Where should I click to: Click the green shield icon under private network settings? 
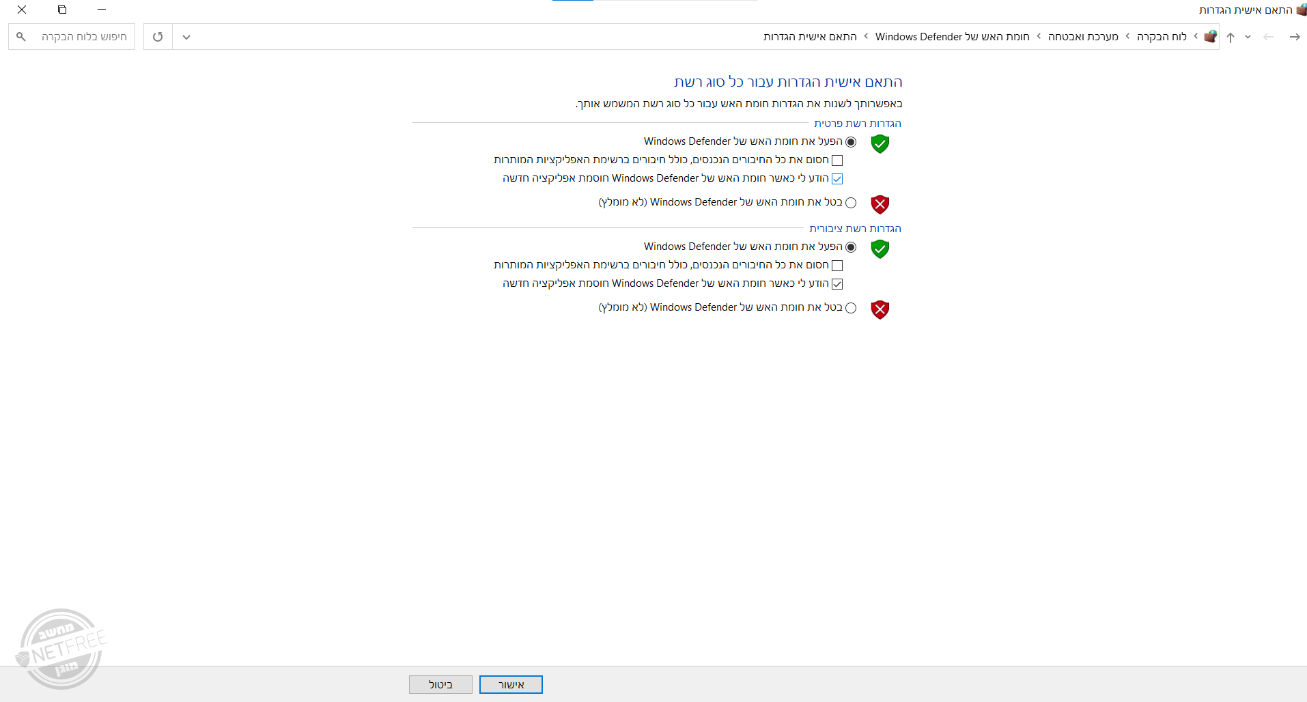click(880, 143)
